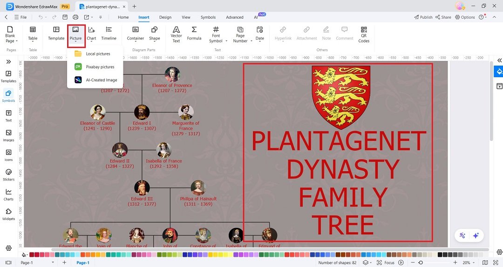Open the Charts sidebar panel

click(x=9, y=194)
